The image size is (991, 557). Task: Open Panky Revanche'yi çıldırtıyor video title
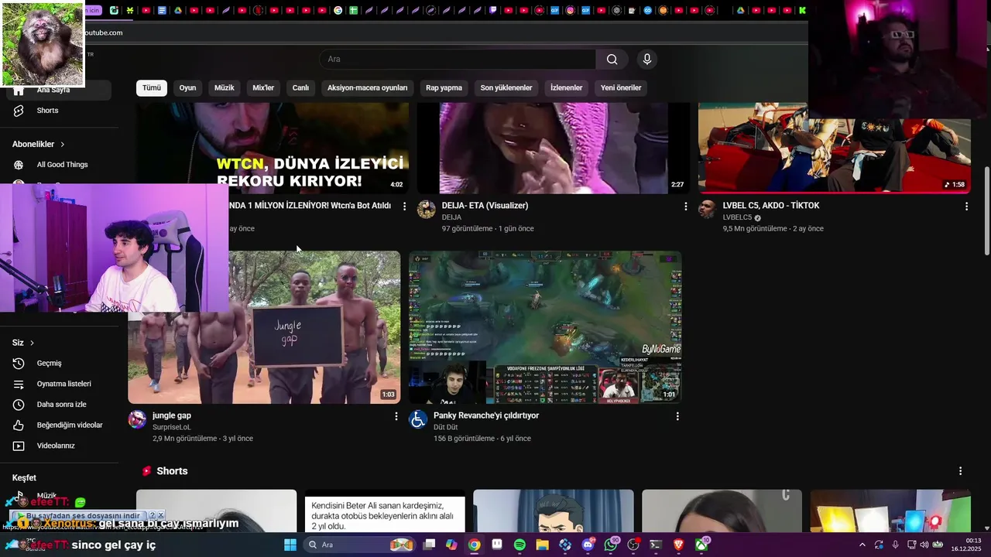(486, 415)
